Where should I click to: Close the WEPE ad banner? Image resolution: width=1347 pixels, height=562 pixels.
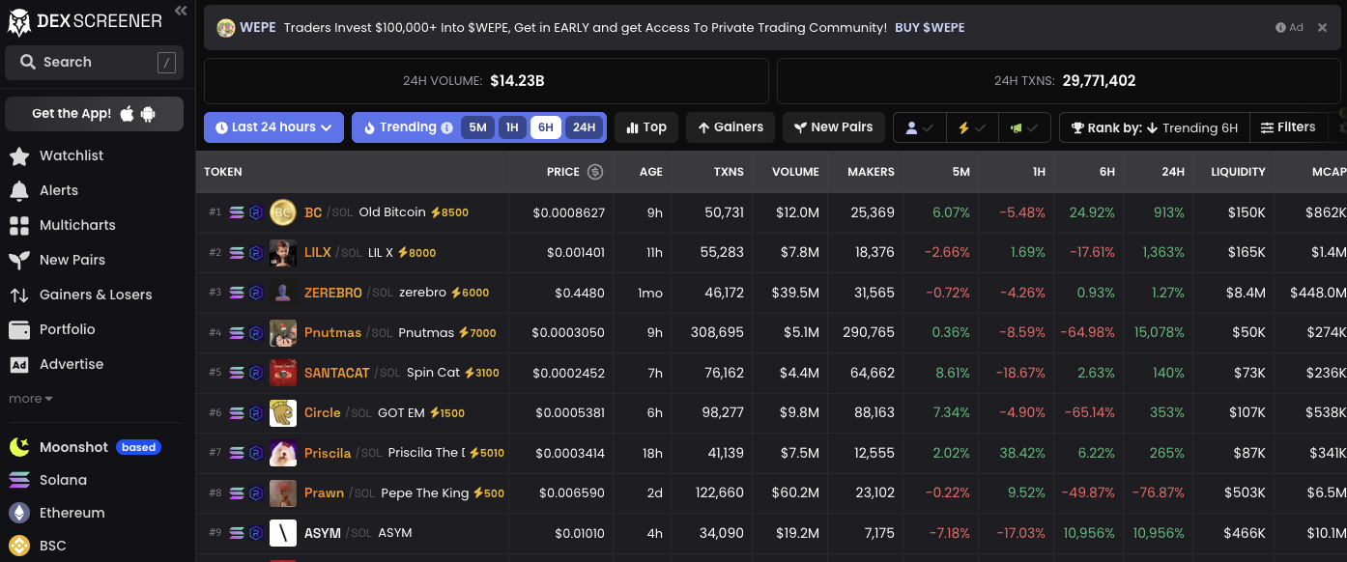point(1323,28)
